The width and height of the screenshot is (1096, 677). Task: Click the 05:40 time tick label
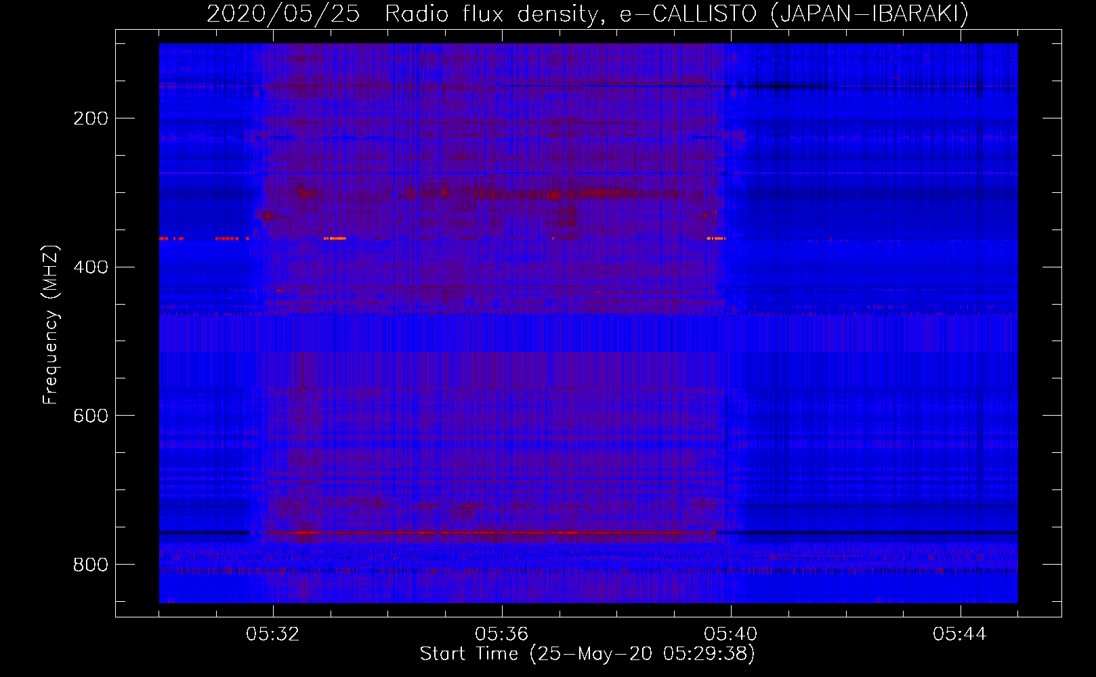coord(731,634)
